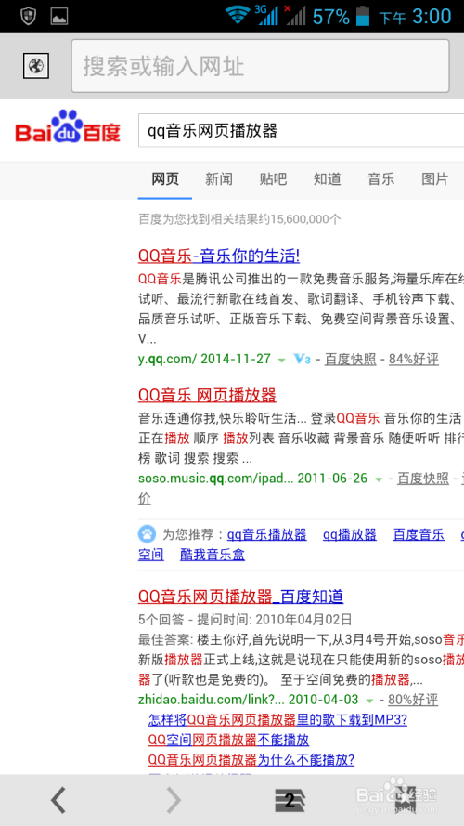Open 百度快照 for soso.music.qq.com result

click(423, 479)
